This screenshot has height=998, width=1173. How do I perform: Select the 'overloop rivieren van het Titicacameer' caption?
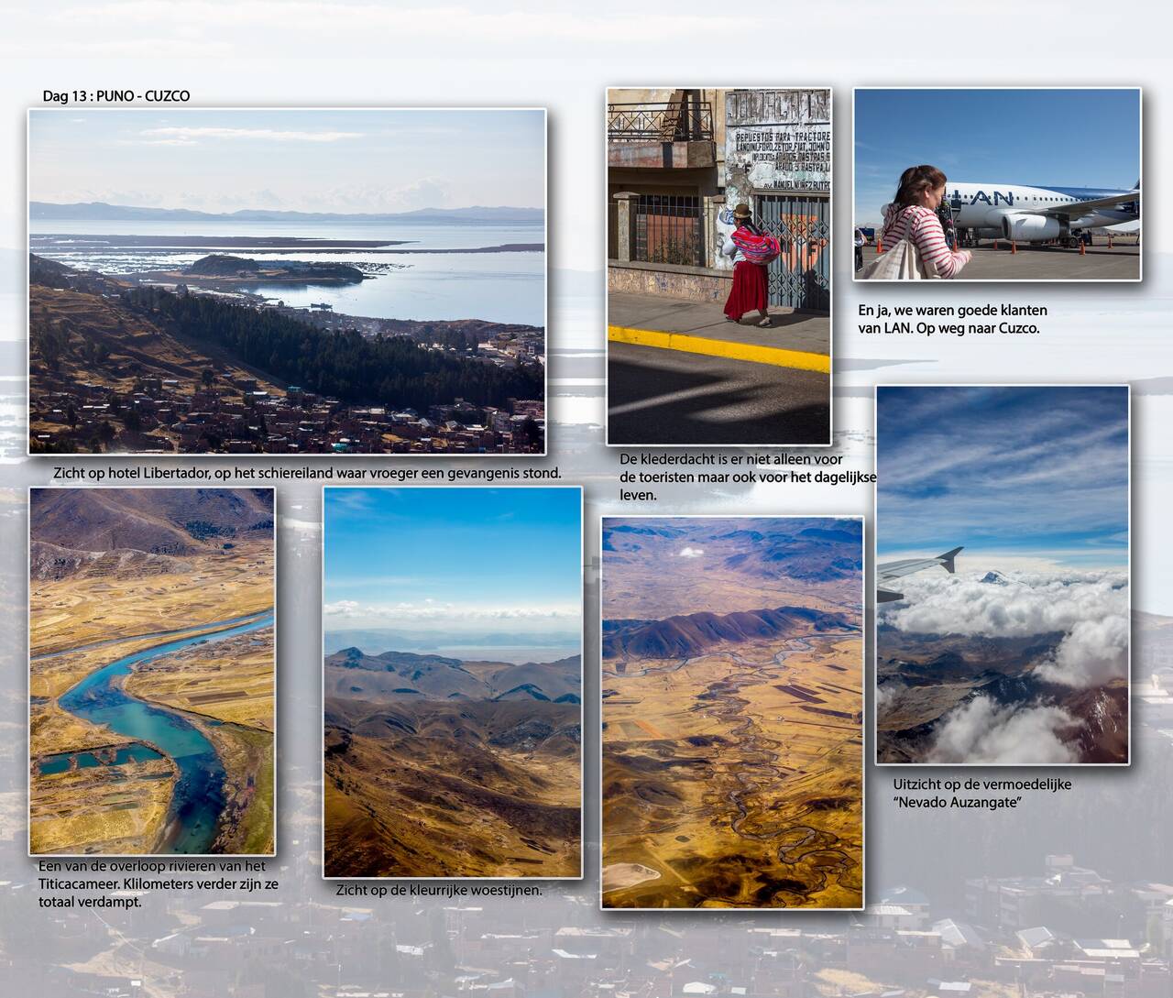[x=158, y=883]
